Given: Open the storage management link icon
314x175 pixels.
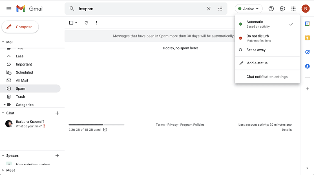Looking at the screenshot, I should [105, 129].
